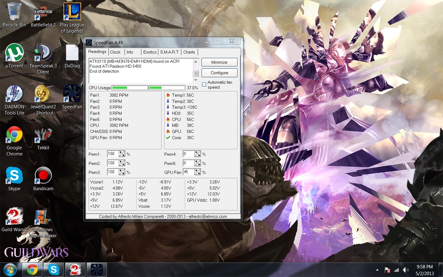Select the Skype desktop icon
The width and height of the screenshot is (443, 277).
click(14, 179)
